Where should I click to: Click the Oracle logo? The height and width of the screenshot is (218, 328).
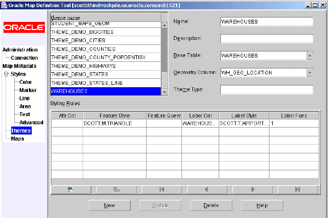pyautogui.click(x=24, y=27)
